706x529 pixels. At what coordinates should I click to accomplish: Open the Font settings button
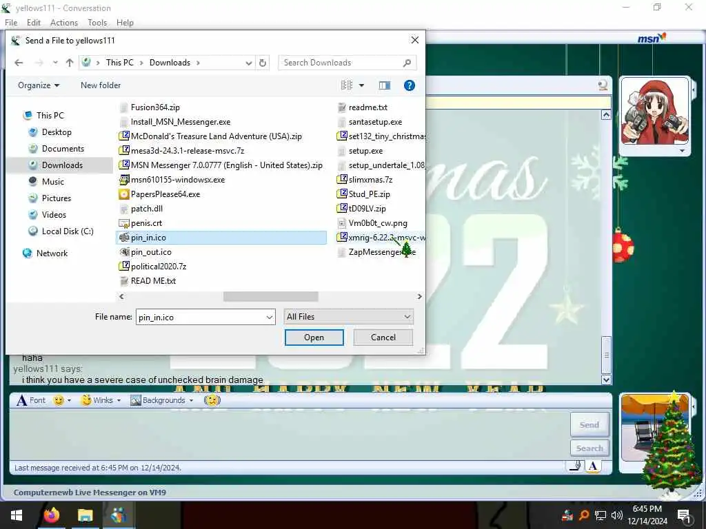pos(31,400)
